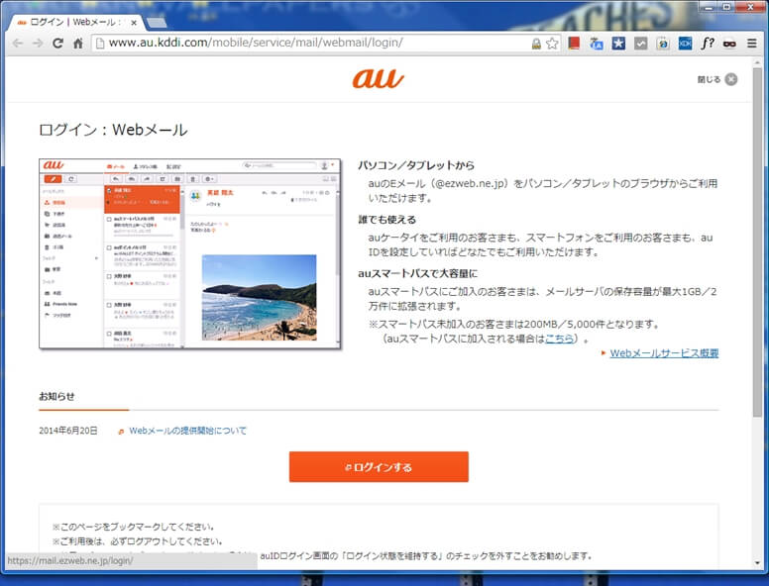
Task: Bookmark this page with the star icon
Action: (552, 44)
